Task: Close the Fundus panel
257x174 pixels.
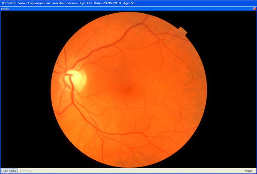Action: pos(254,9)
